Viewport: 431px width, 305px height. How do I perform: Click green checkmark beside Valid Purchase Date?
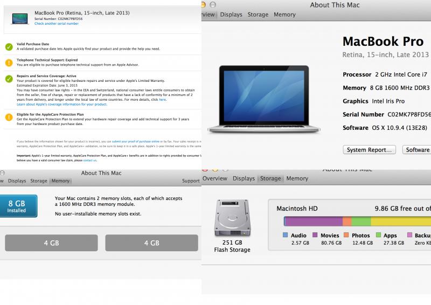tap(9, 47)
